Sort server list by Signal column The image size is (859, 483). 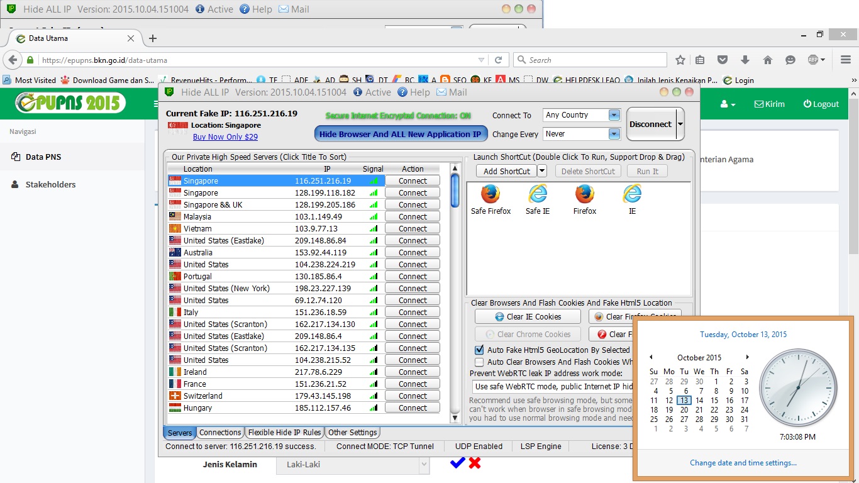coord(373,169)
